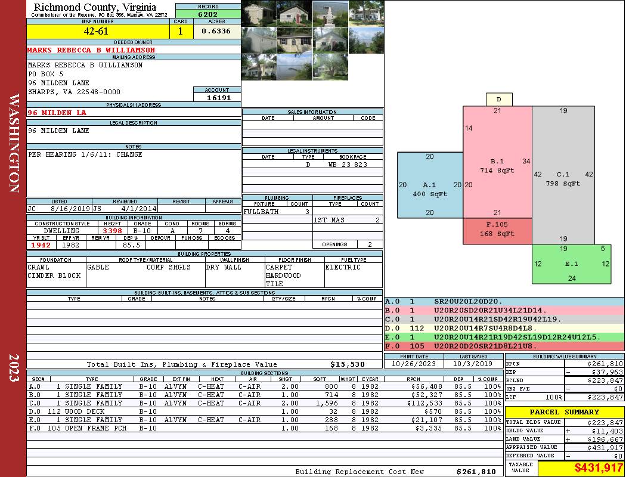The height and width of the screenshot is (477, 626).
Task: Click the acres value 0.6336
Action: (x=217, y=31)
